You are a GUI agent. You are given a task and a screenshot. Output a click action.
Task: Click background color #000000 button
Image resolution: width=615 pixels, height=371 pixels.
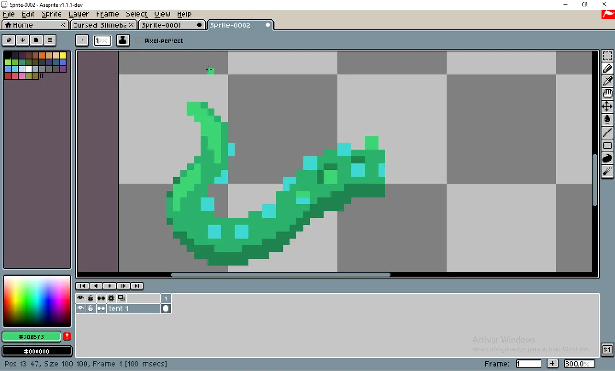[37, 351]
